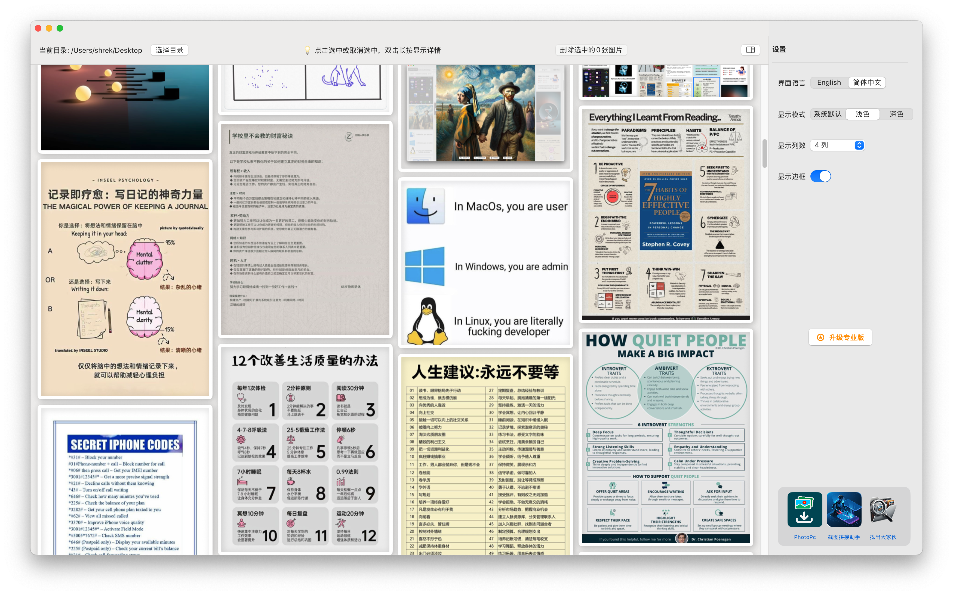Set display mode to 系统默认

[x=827, y=114]
